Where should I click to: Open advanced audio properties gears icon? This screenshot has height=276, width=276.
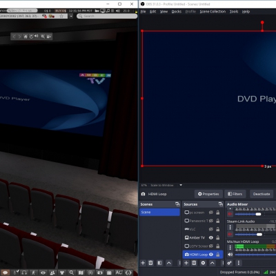(x=229, y=263)
